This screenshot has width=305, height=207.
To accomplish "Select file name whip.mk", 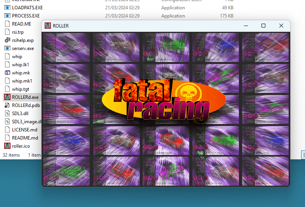I will (21, 73).
